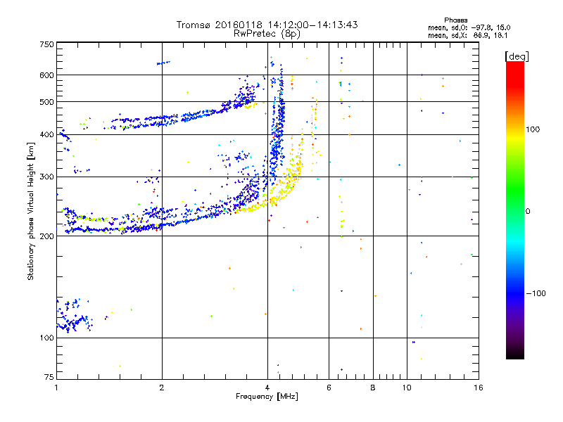
Task: Click the x-axis tick label '4'
Action: coord(267,388)
